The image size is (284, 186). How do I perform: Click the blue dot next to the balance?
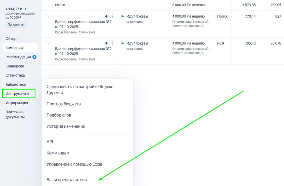click(x=25, y=9)
